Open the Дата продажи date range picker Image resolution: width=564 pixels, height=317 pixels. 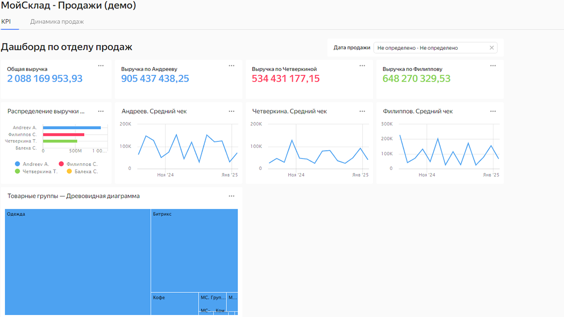430,48
